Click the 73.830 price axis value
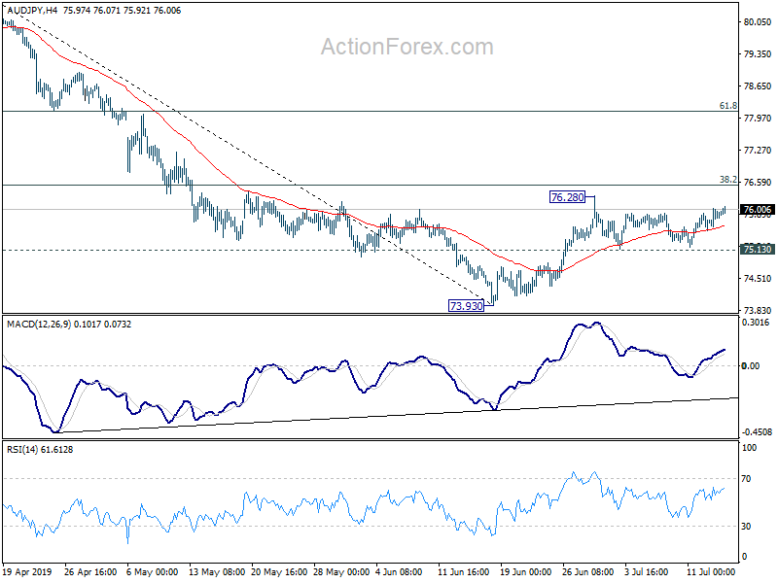Viewport: 778px width, 583px height. pyautogui.click(x=758, y=311)
